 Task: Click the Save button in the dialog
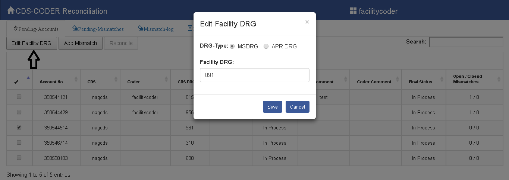[273, 107]
